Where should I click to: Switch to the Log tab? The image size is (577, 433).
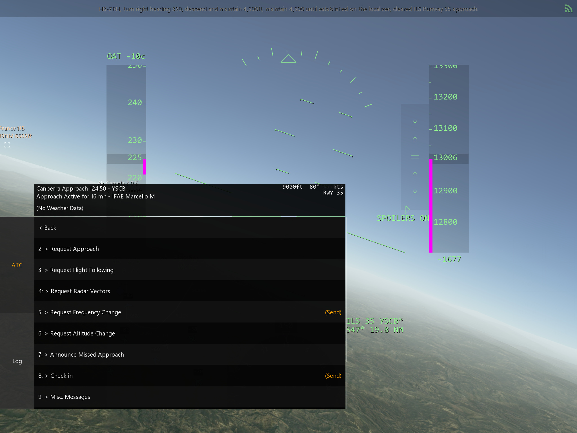coord(17,361)
